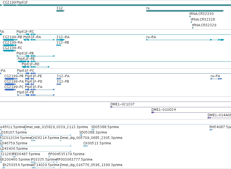This screenshot has height=169, width=231.
Task: Select EST SD05388.3prime label
Action: tap(93, 132)
